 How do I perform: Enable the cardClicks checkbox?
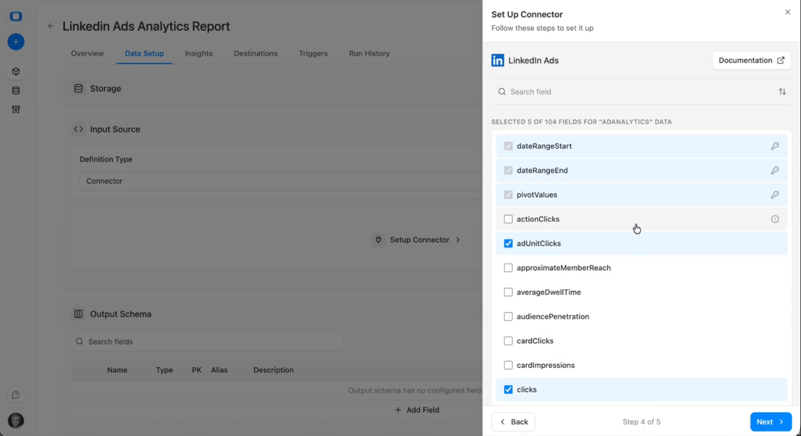(x=508, y=340)
